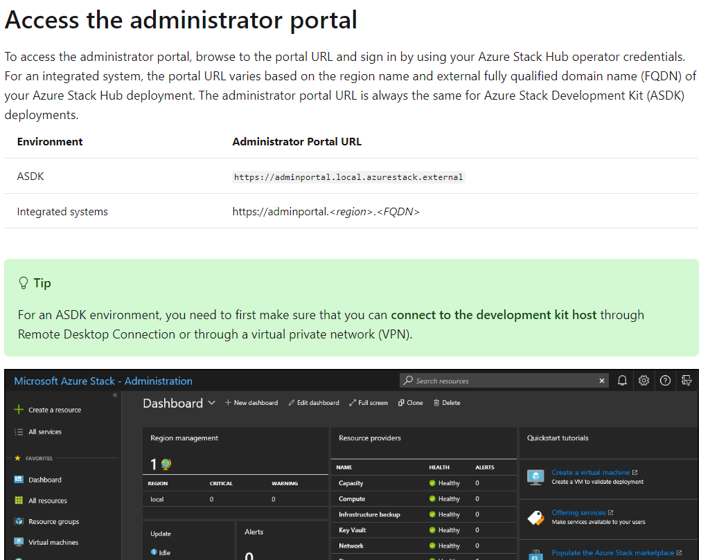
Task: Open the Region management tile title
Action: coord(184,438)
